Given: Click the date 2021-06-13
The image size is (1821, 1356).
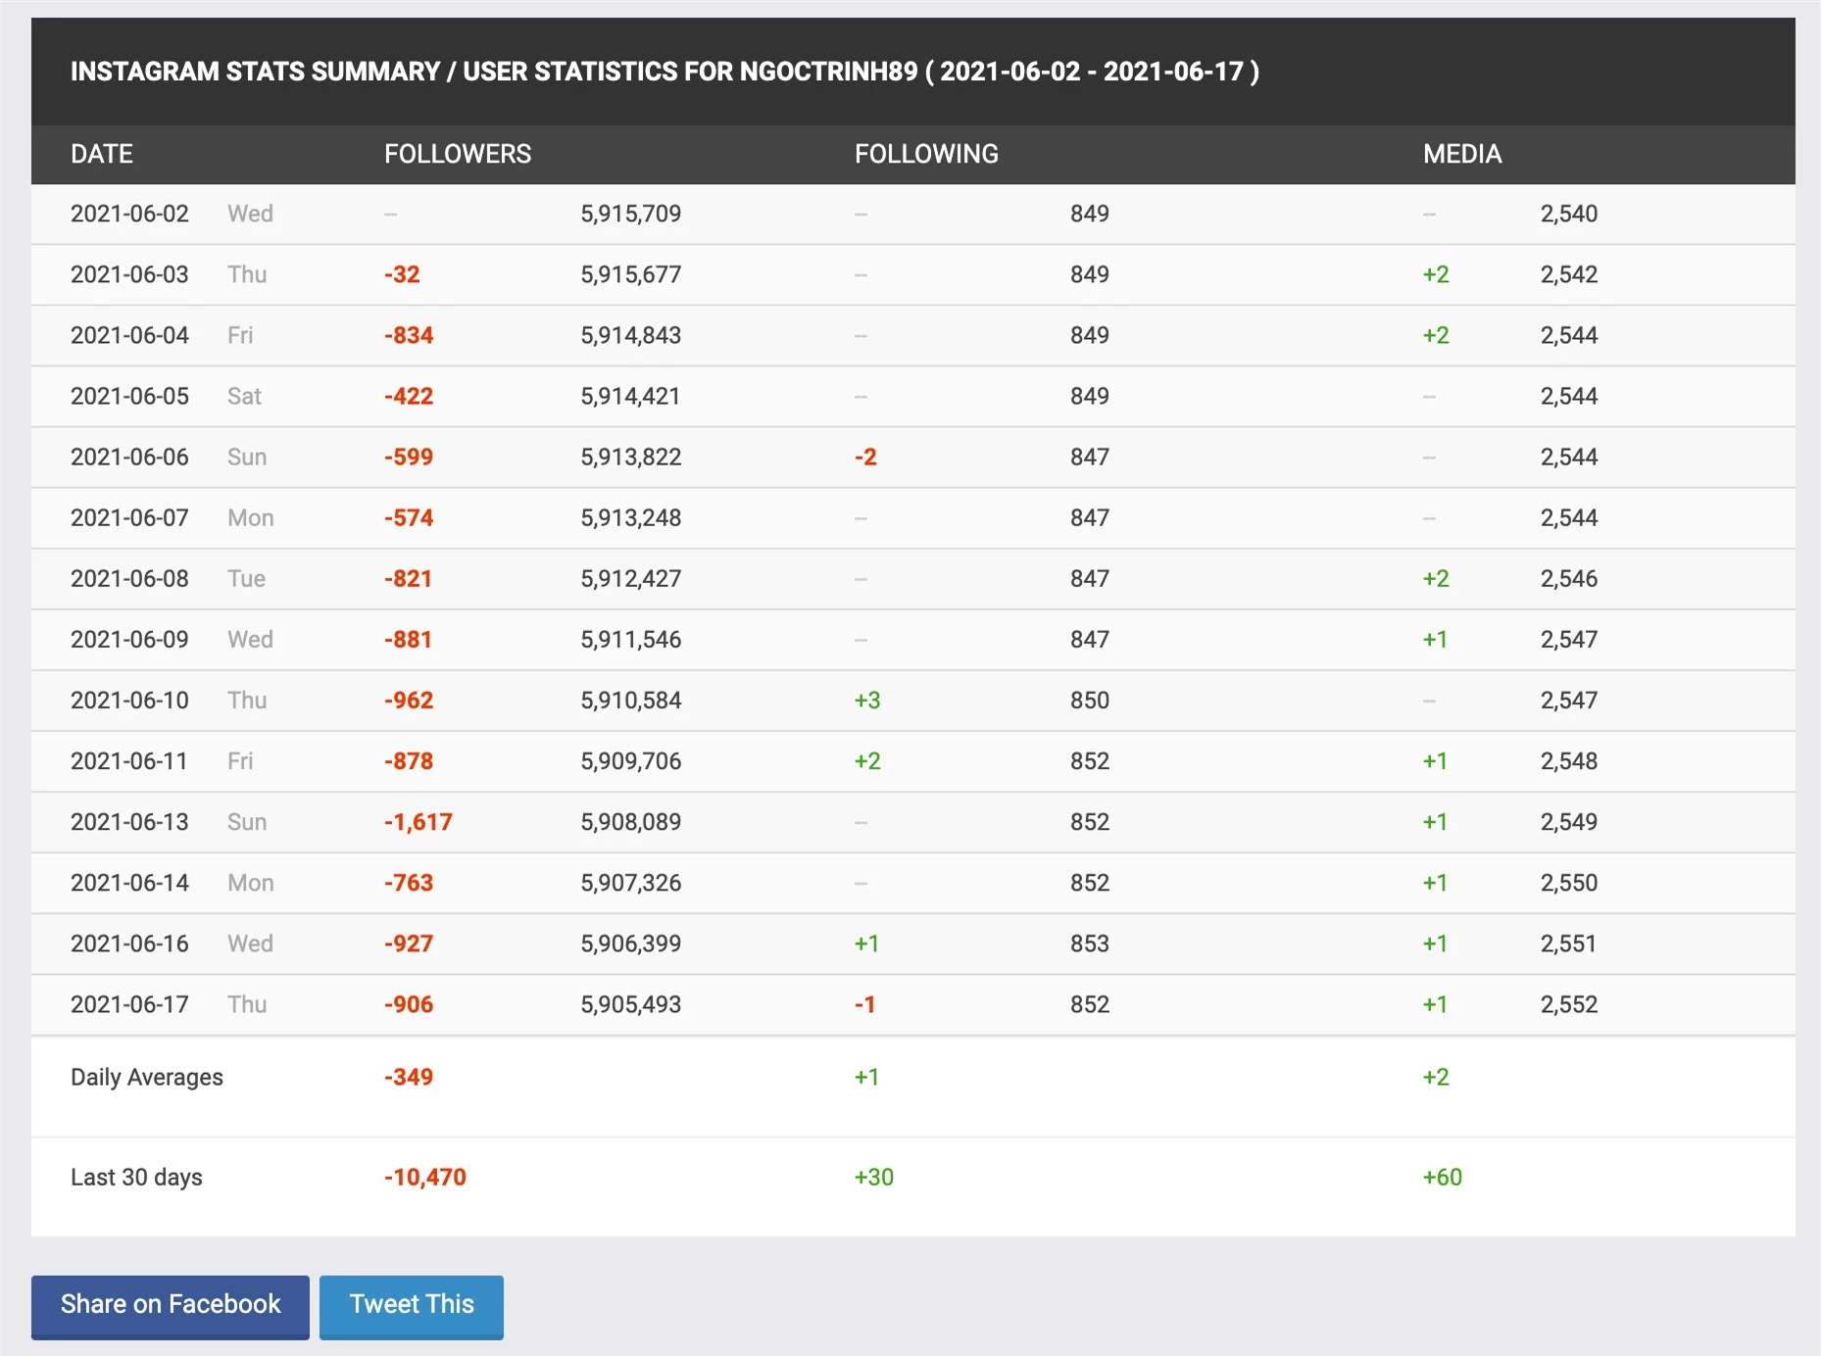Looking at the screenshot, I should point(129,822).
